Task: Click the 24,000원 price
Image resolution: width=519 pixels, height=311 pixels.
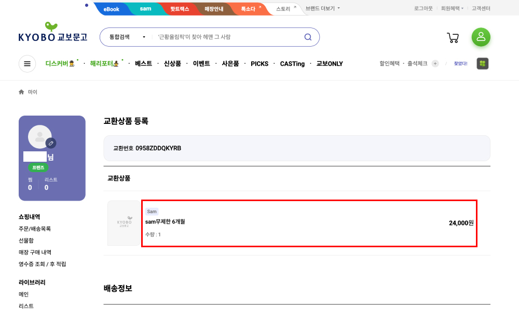Action: [461, 223]
